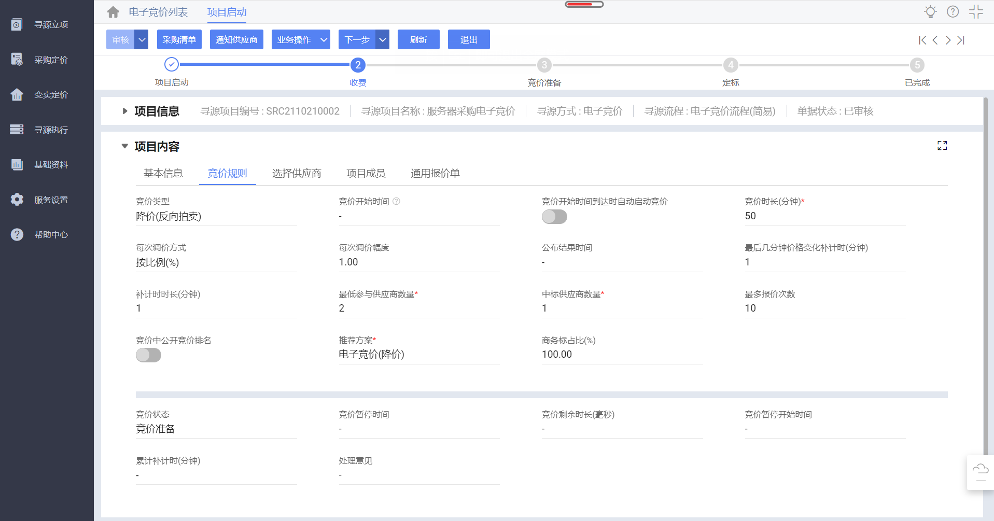Click 退出 button
This screenshot has width=994, height=521.
[x=469, y=39]
